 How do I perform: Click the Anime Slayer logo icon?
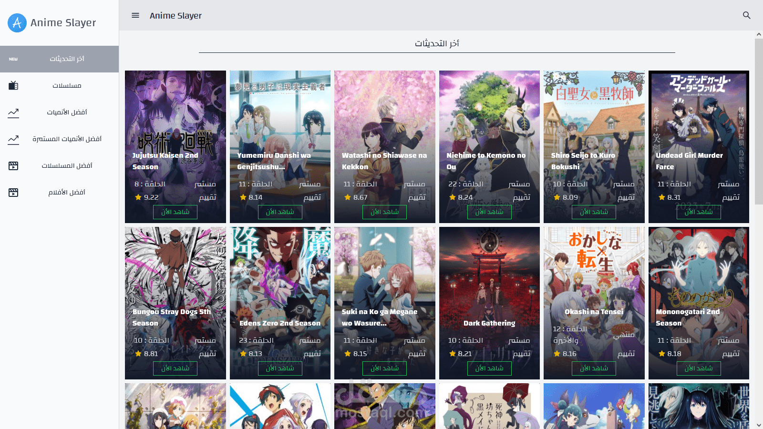(16, 22)
